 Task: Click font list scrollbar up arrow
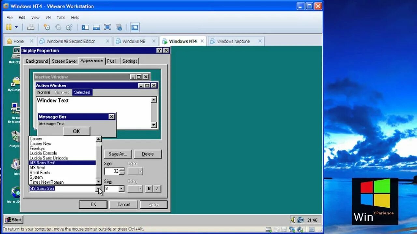[99, 139]
